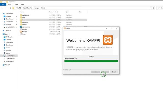The height and width of the screenshot is (91, 163).
Task: Minimize the XAMPP Setup window
Action: click(x=106, y=28)
